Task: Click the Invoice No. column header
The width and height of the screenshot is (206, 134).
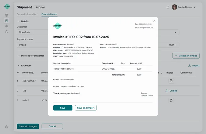Action: pyautogui.click(x=28, y=73)
